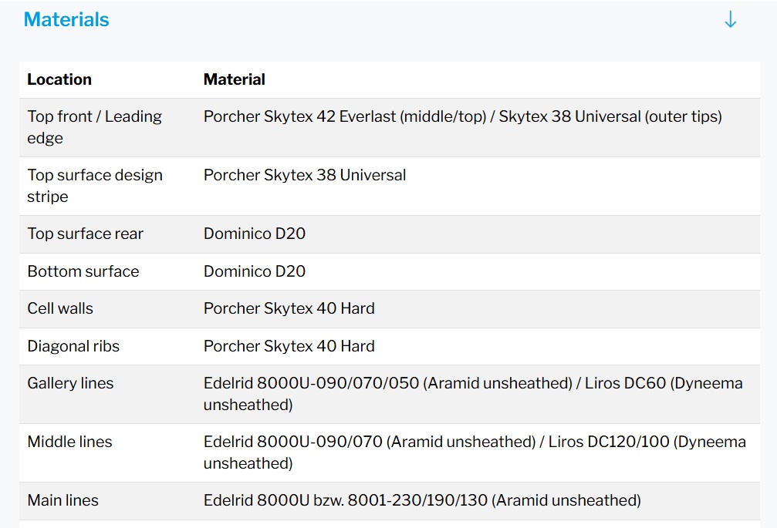Collapse the Materials section heading
The width and height of the screenshot is (777, 528).
[x=66, y=20]
